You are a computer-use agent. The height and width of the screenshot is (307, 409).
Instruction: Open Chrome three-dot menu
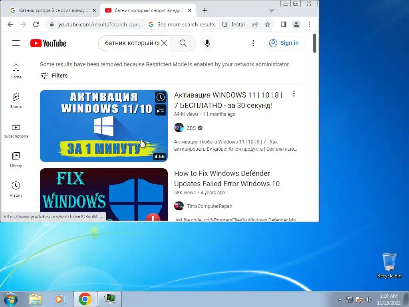[310, 24]
